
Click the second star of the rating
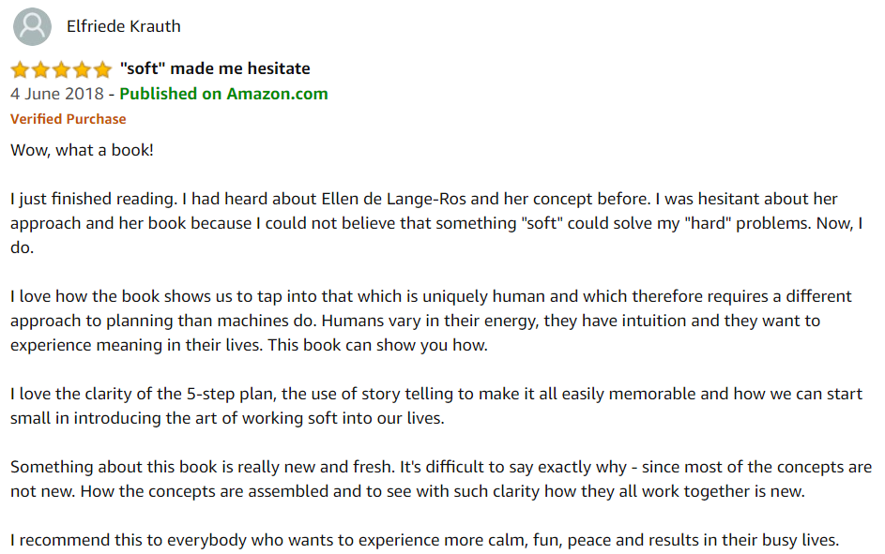[x=40, y=69]
